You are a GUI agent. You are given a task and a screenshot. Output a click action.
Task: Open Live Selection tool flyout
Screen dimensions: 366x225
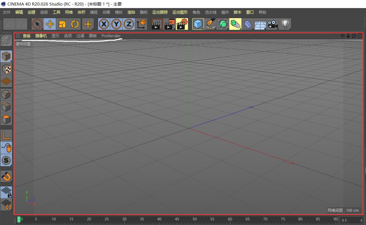(37, 24)
